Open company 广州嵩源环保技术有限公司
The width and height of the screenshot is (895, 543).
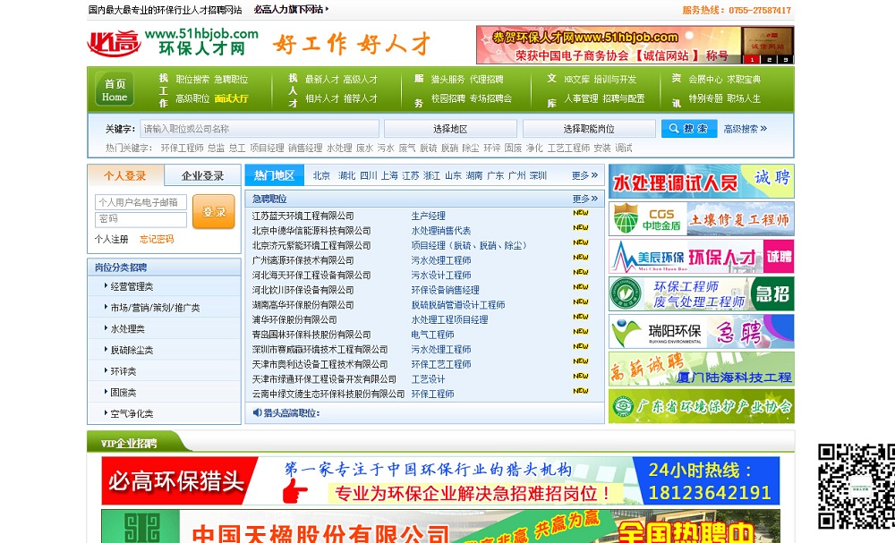pyautogui.click(x=303, y=260)
